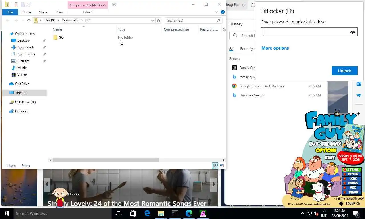Switch to View ribbon tab
The width and height of the screenshot is (365, 219).
[x=59, y=12]
